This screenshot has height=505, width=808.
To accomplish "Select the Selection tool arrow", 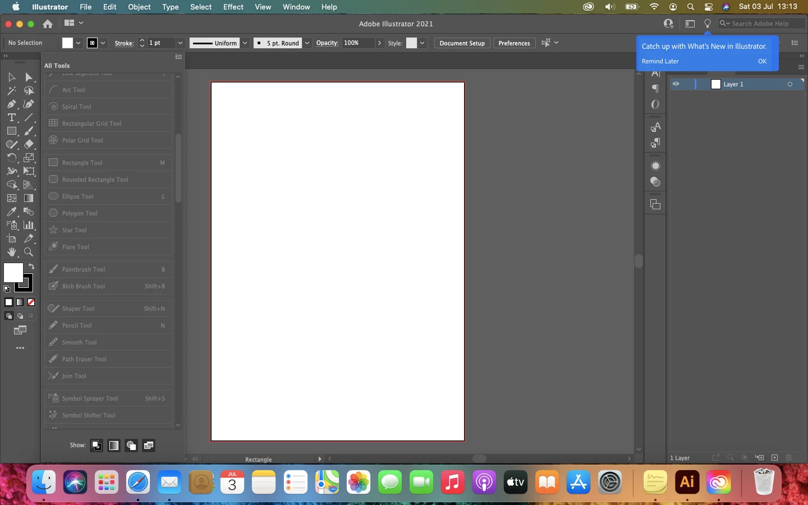I will pos(11,77).
